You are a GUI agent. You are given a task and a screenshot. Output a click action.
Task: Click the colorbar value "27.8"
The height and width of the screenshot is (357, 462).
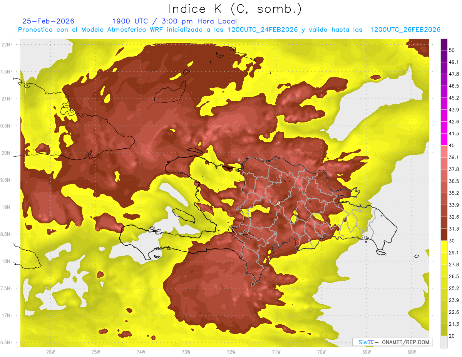454,264
